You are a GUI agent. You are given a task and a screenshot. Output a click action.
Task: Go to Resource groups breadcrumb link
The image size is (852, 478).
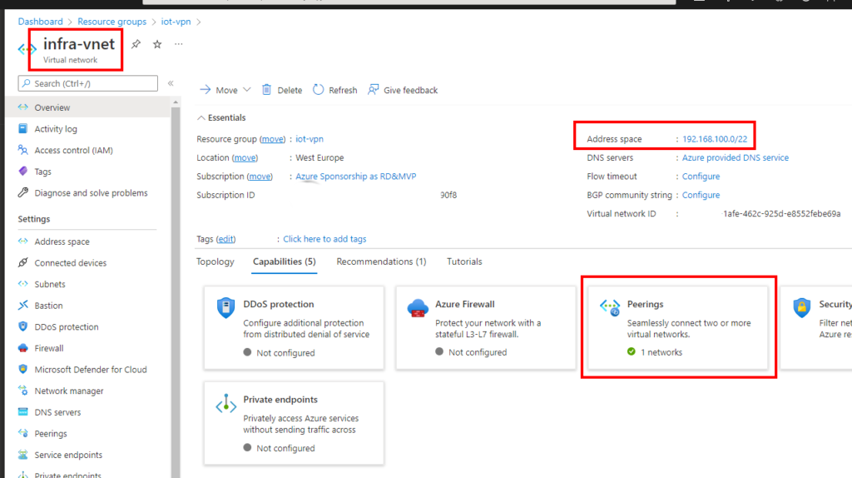112,22
